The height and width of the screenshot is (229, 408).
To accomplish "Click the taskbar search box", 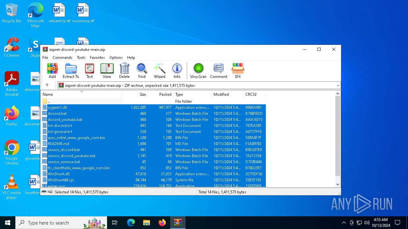I will [x=61, y=223].
